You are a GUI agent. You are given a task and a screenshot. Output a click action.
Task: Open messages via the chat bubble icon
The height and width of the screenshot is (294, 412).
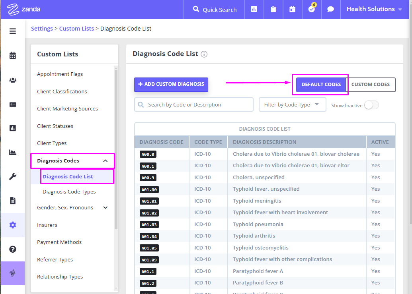pos(330,10)
